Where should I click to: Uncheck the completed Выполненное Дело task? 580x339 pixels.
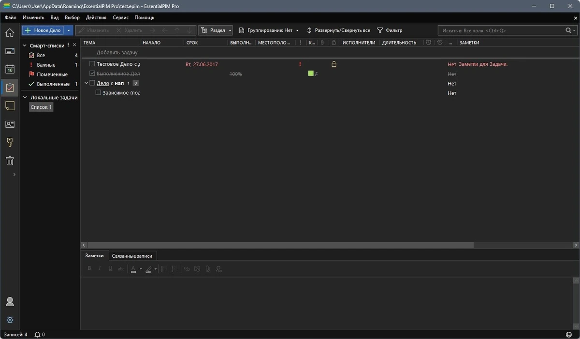92,74
